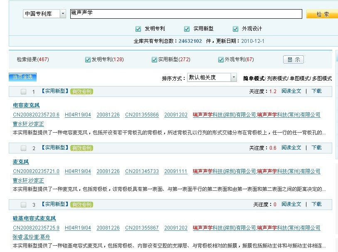Click 阅读全文 for result 1
The width and height of the screenshot is (338, 252).
click(291, 91)
